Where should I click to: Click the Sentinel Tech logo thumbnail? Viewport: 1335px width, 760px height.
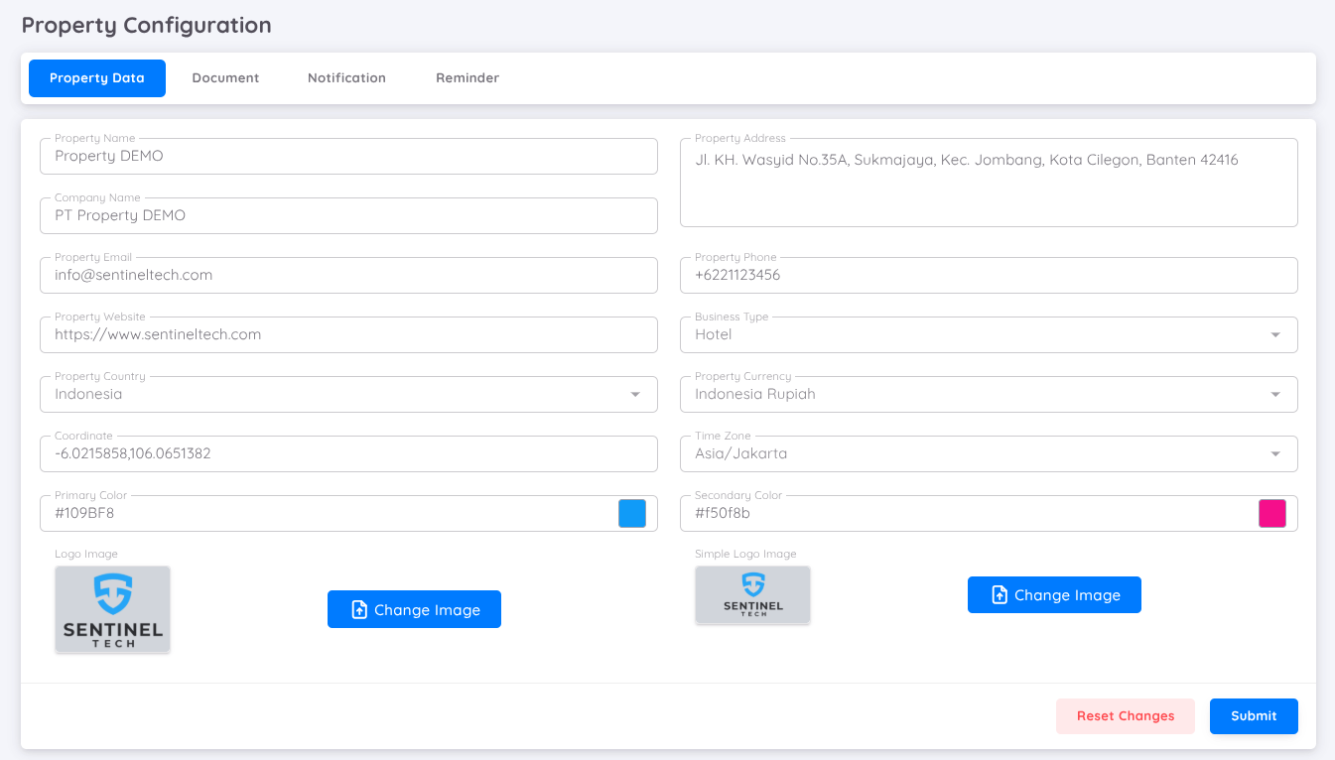coord(112,609)
